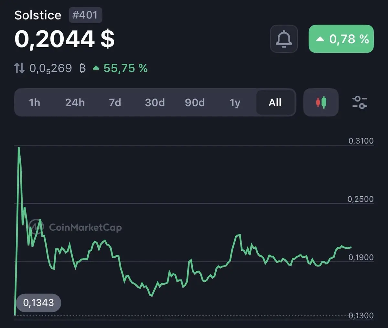Switch chart to 1y range
388x328 pixels.
point(235,103)
